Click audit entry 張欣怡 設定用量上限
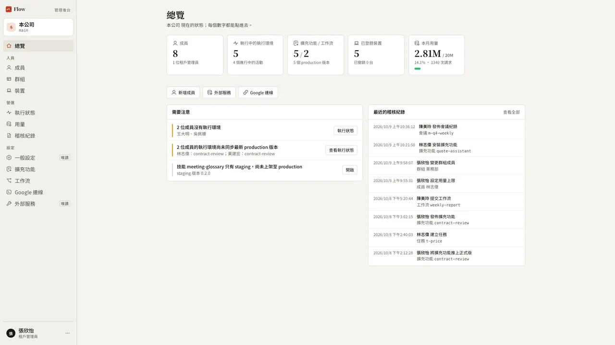 click(x=446, y=184)
